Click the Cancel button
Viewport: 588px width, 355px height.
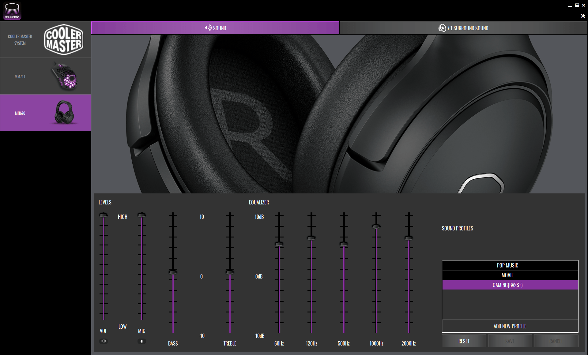(556, 341)
